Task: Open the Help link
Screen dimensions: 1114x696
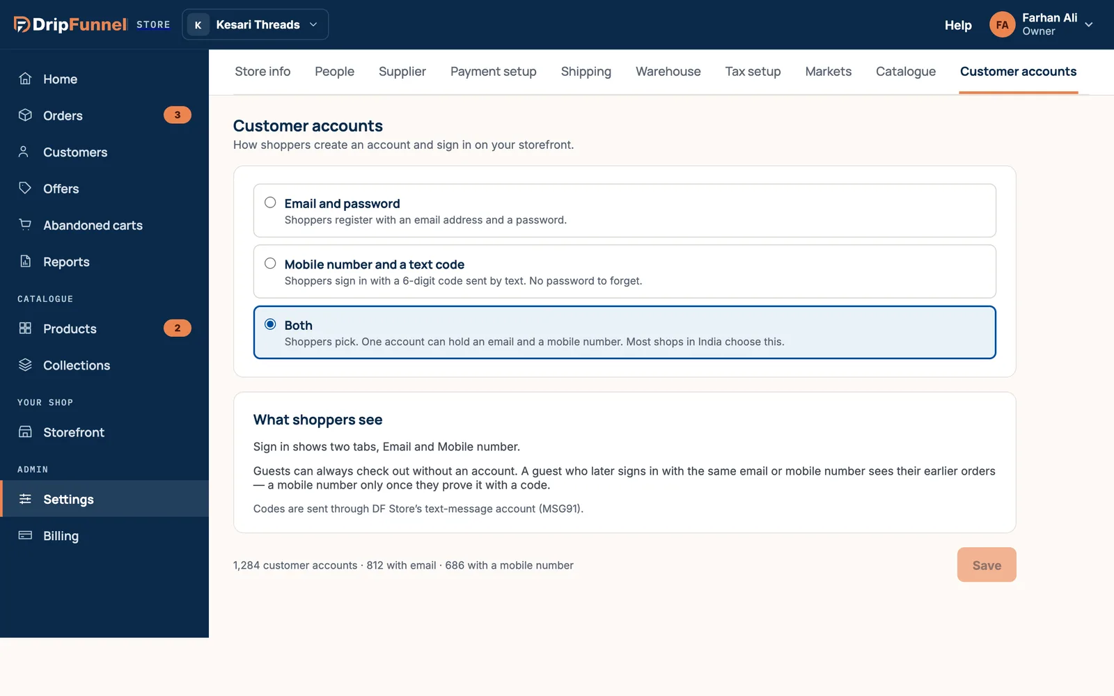Action: (x=958, y=25)
